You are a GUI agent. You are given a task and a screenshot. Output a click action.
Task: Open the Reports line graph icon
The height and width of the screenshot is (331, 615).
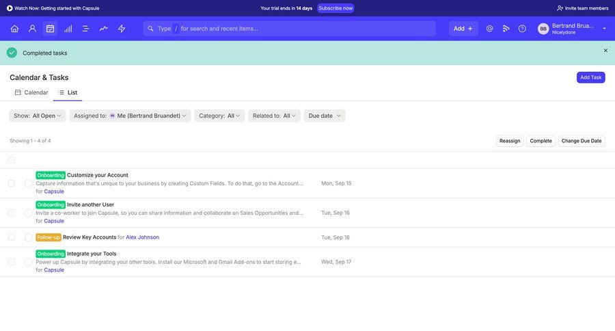point(104,29)
